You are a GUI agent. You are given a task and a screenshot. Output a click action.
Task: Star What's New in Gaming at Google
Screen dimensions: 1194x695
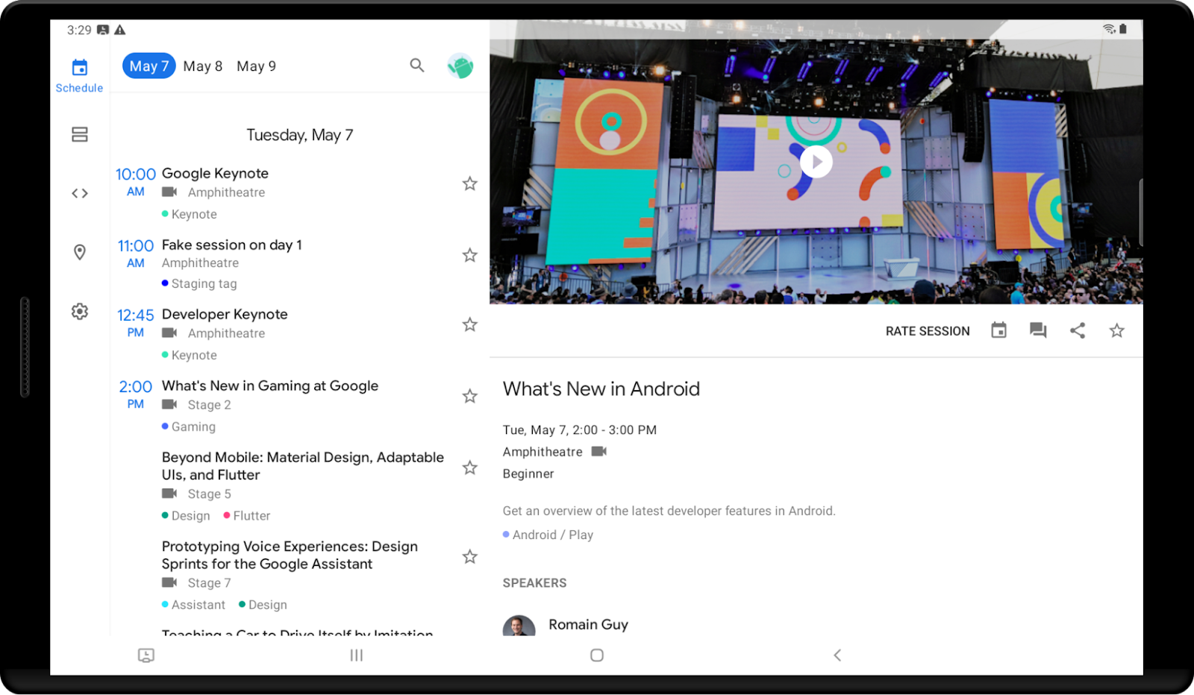469,396
